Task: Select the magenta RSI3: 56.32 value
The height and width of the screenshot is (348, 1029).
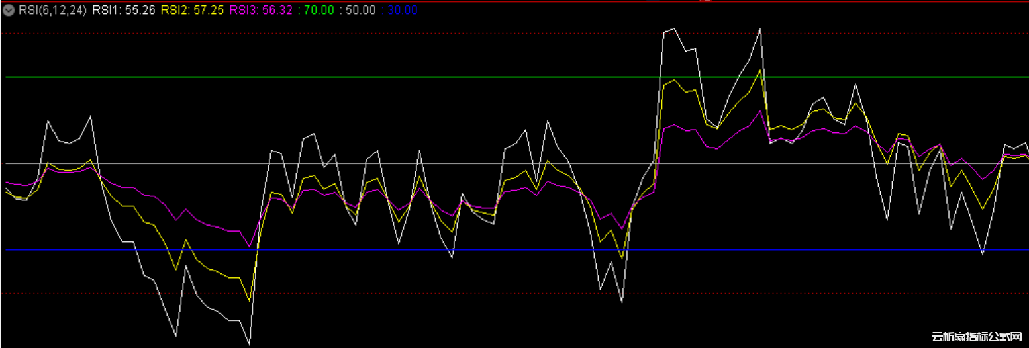Action: [261, 11]
